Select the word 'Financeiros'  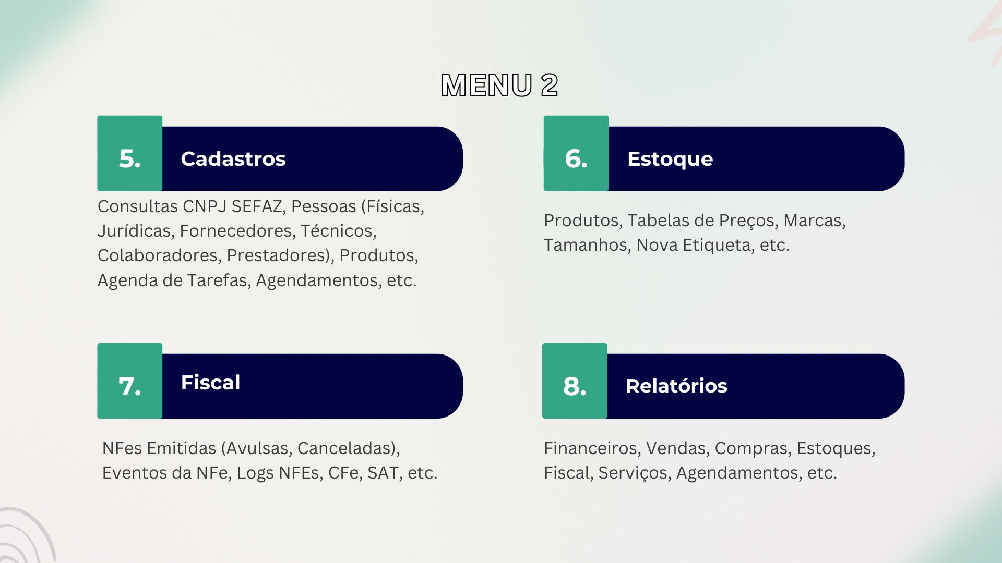590,448
